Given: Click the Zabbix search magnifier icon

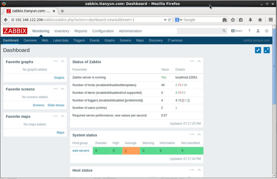Looking at the screenshot, I should tap(224, 31).
